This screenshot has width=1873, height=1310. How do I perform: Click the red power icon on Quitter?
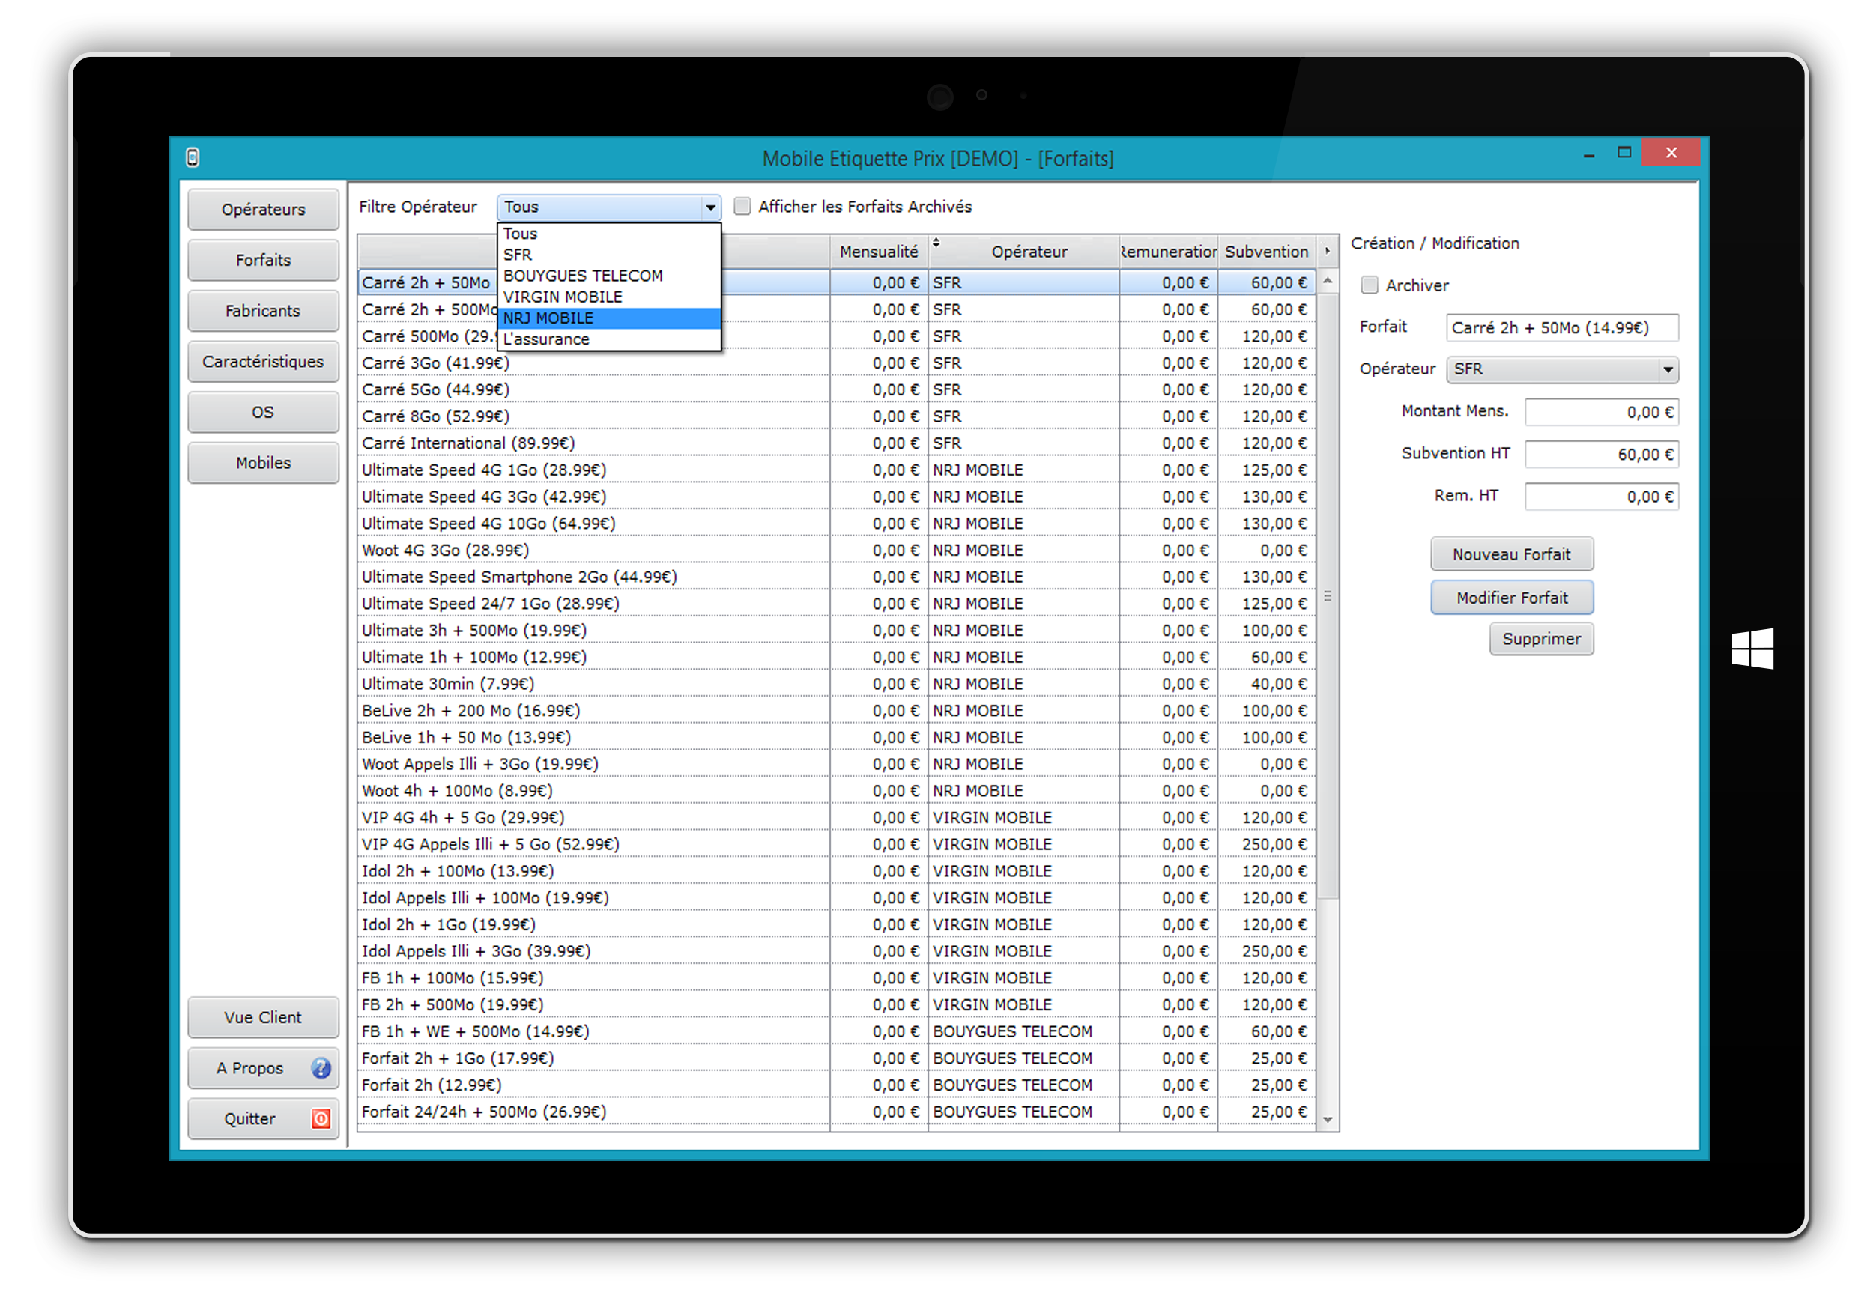coord(321,1118)
